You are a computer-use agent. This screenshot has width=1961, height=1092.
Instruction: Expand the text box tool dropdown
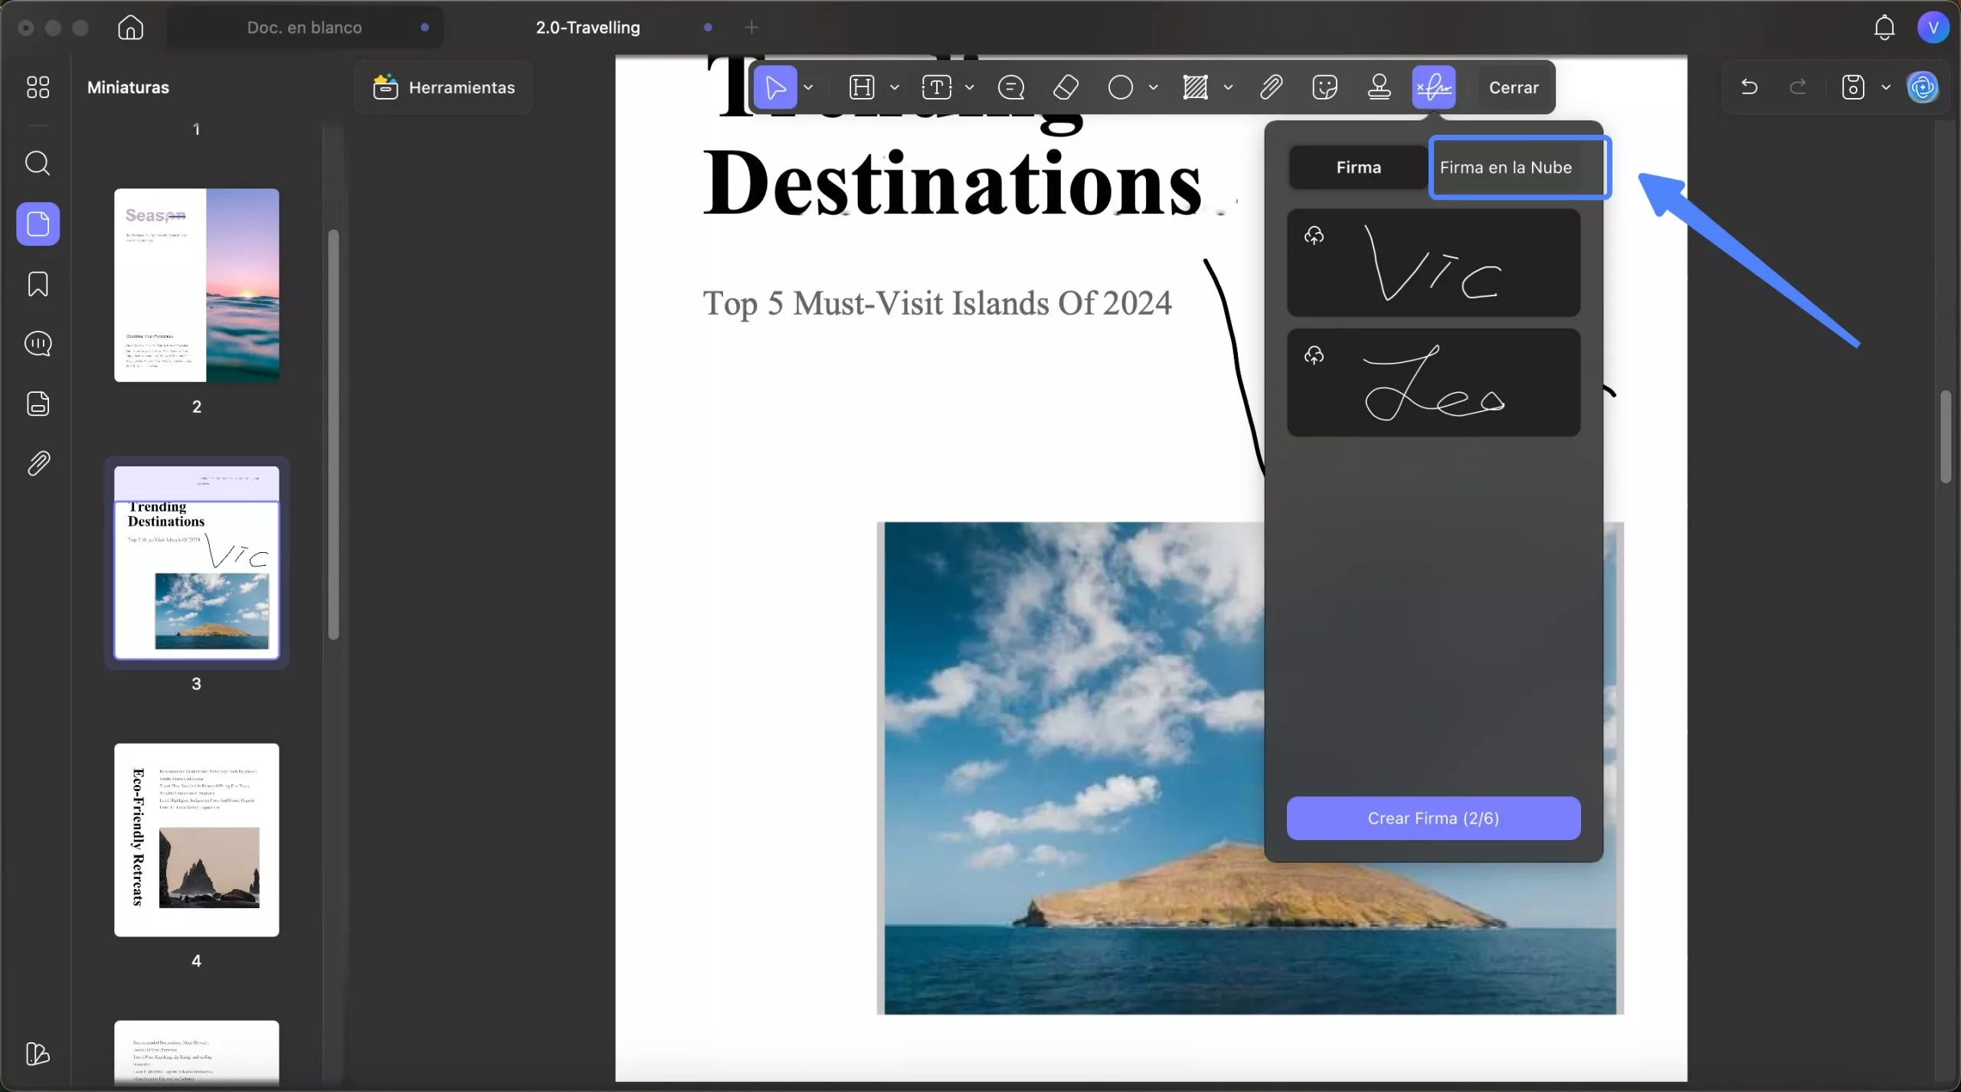969,87
